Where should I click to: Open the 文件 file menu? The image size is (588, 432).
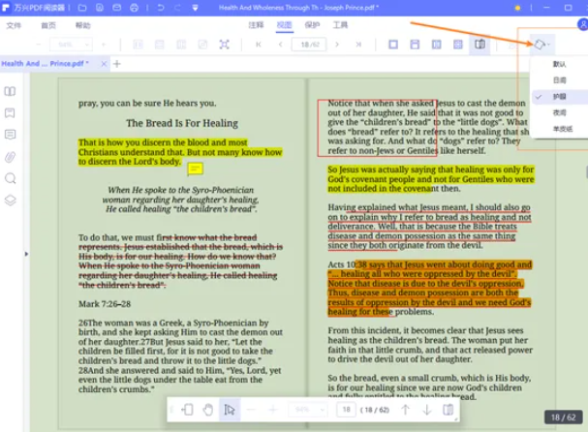(14, 25)
